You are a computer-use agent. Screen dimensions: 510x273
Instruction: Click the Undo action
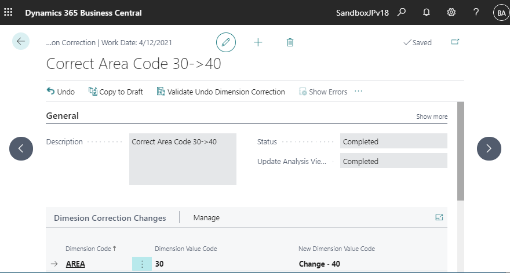click(x=60, y=92)
